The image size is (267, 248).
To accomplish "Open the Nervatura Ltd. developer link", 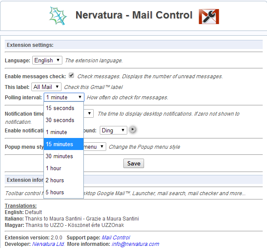I will [x=48, y=244].
